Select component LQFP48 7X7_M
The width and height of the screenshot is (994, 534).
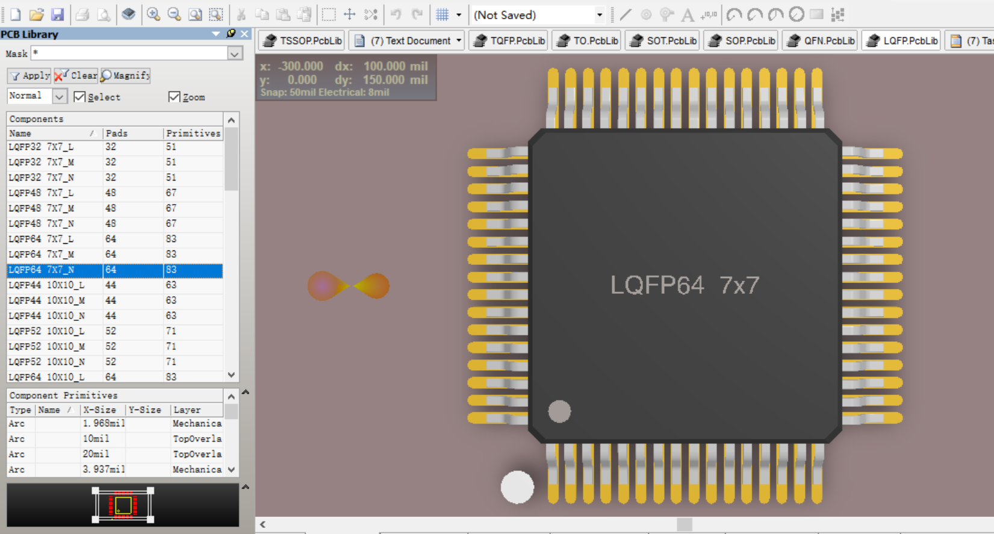[x=114, y=208]
